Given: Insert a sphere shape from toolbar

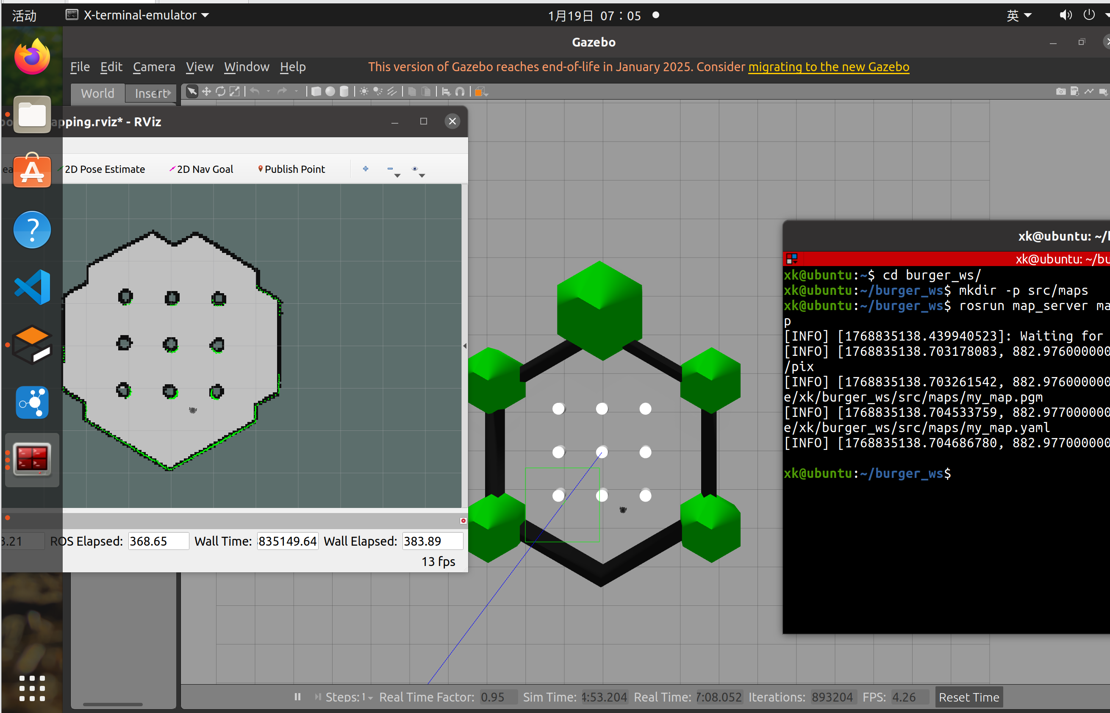Looking at the screenshot, I should click(330, 91).
